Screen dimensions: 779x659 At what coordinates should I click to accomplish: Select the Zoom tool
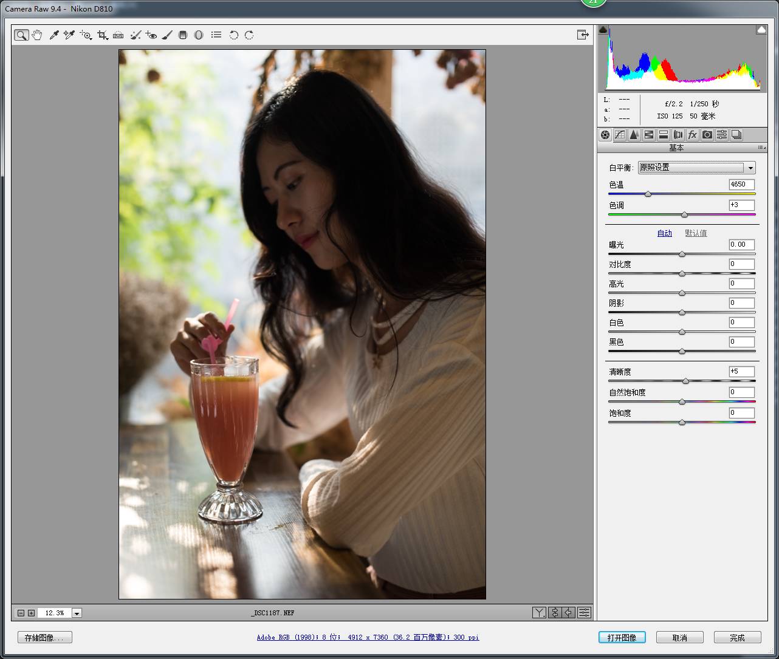[21, 35]
